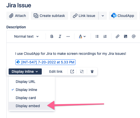Click the unlink icon
The image size is (140, 118).
tap(82, 72)
